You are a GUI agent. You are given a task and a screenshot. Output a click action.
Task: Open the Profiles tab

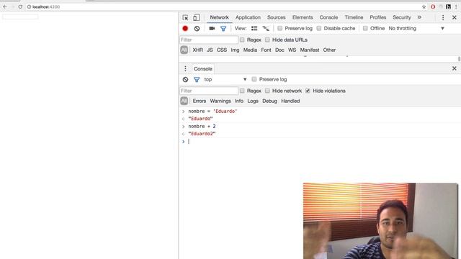(x=378, y=17)
